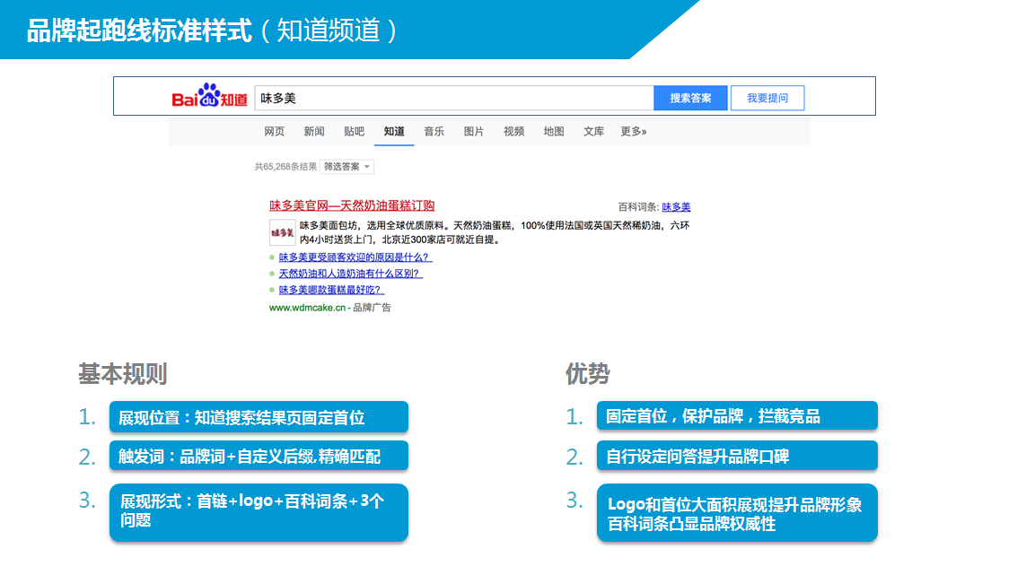Open the 筛选答案 dropdown
Image resolution: width=1017 pixels, height=575 pixels.
[347, 167]
